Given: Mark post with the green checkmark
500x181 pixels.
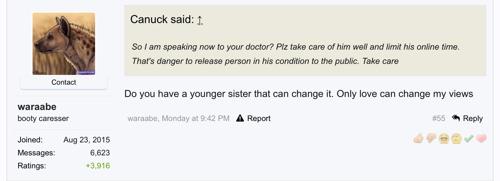Looking at the screenshot, I should [x=468, y=139].
